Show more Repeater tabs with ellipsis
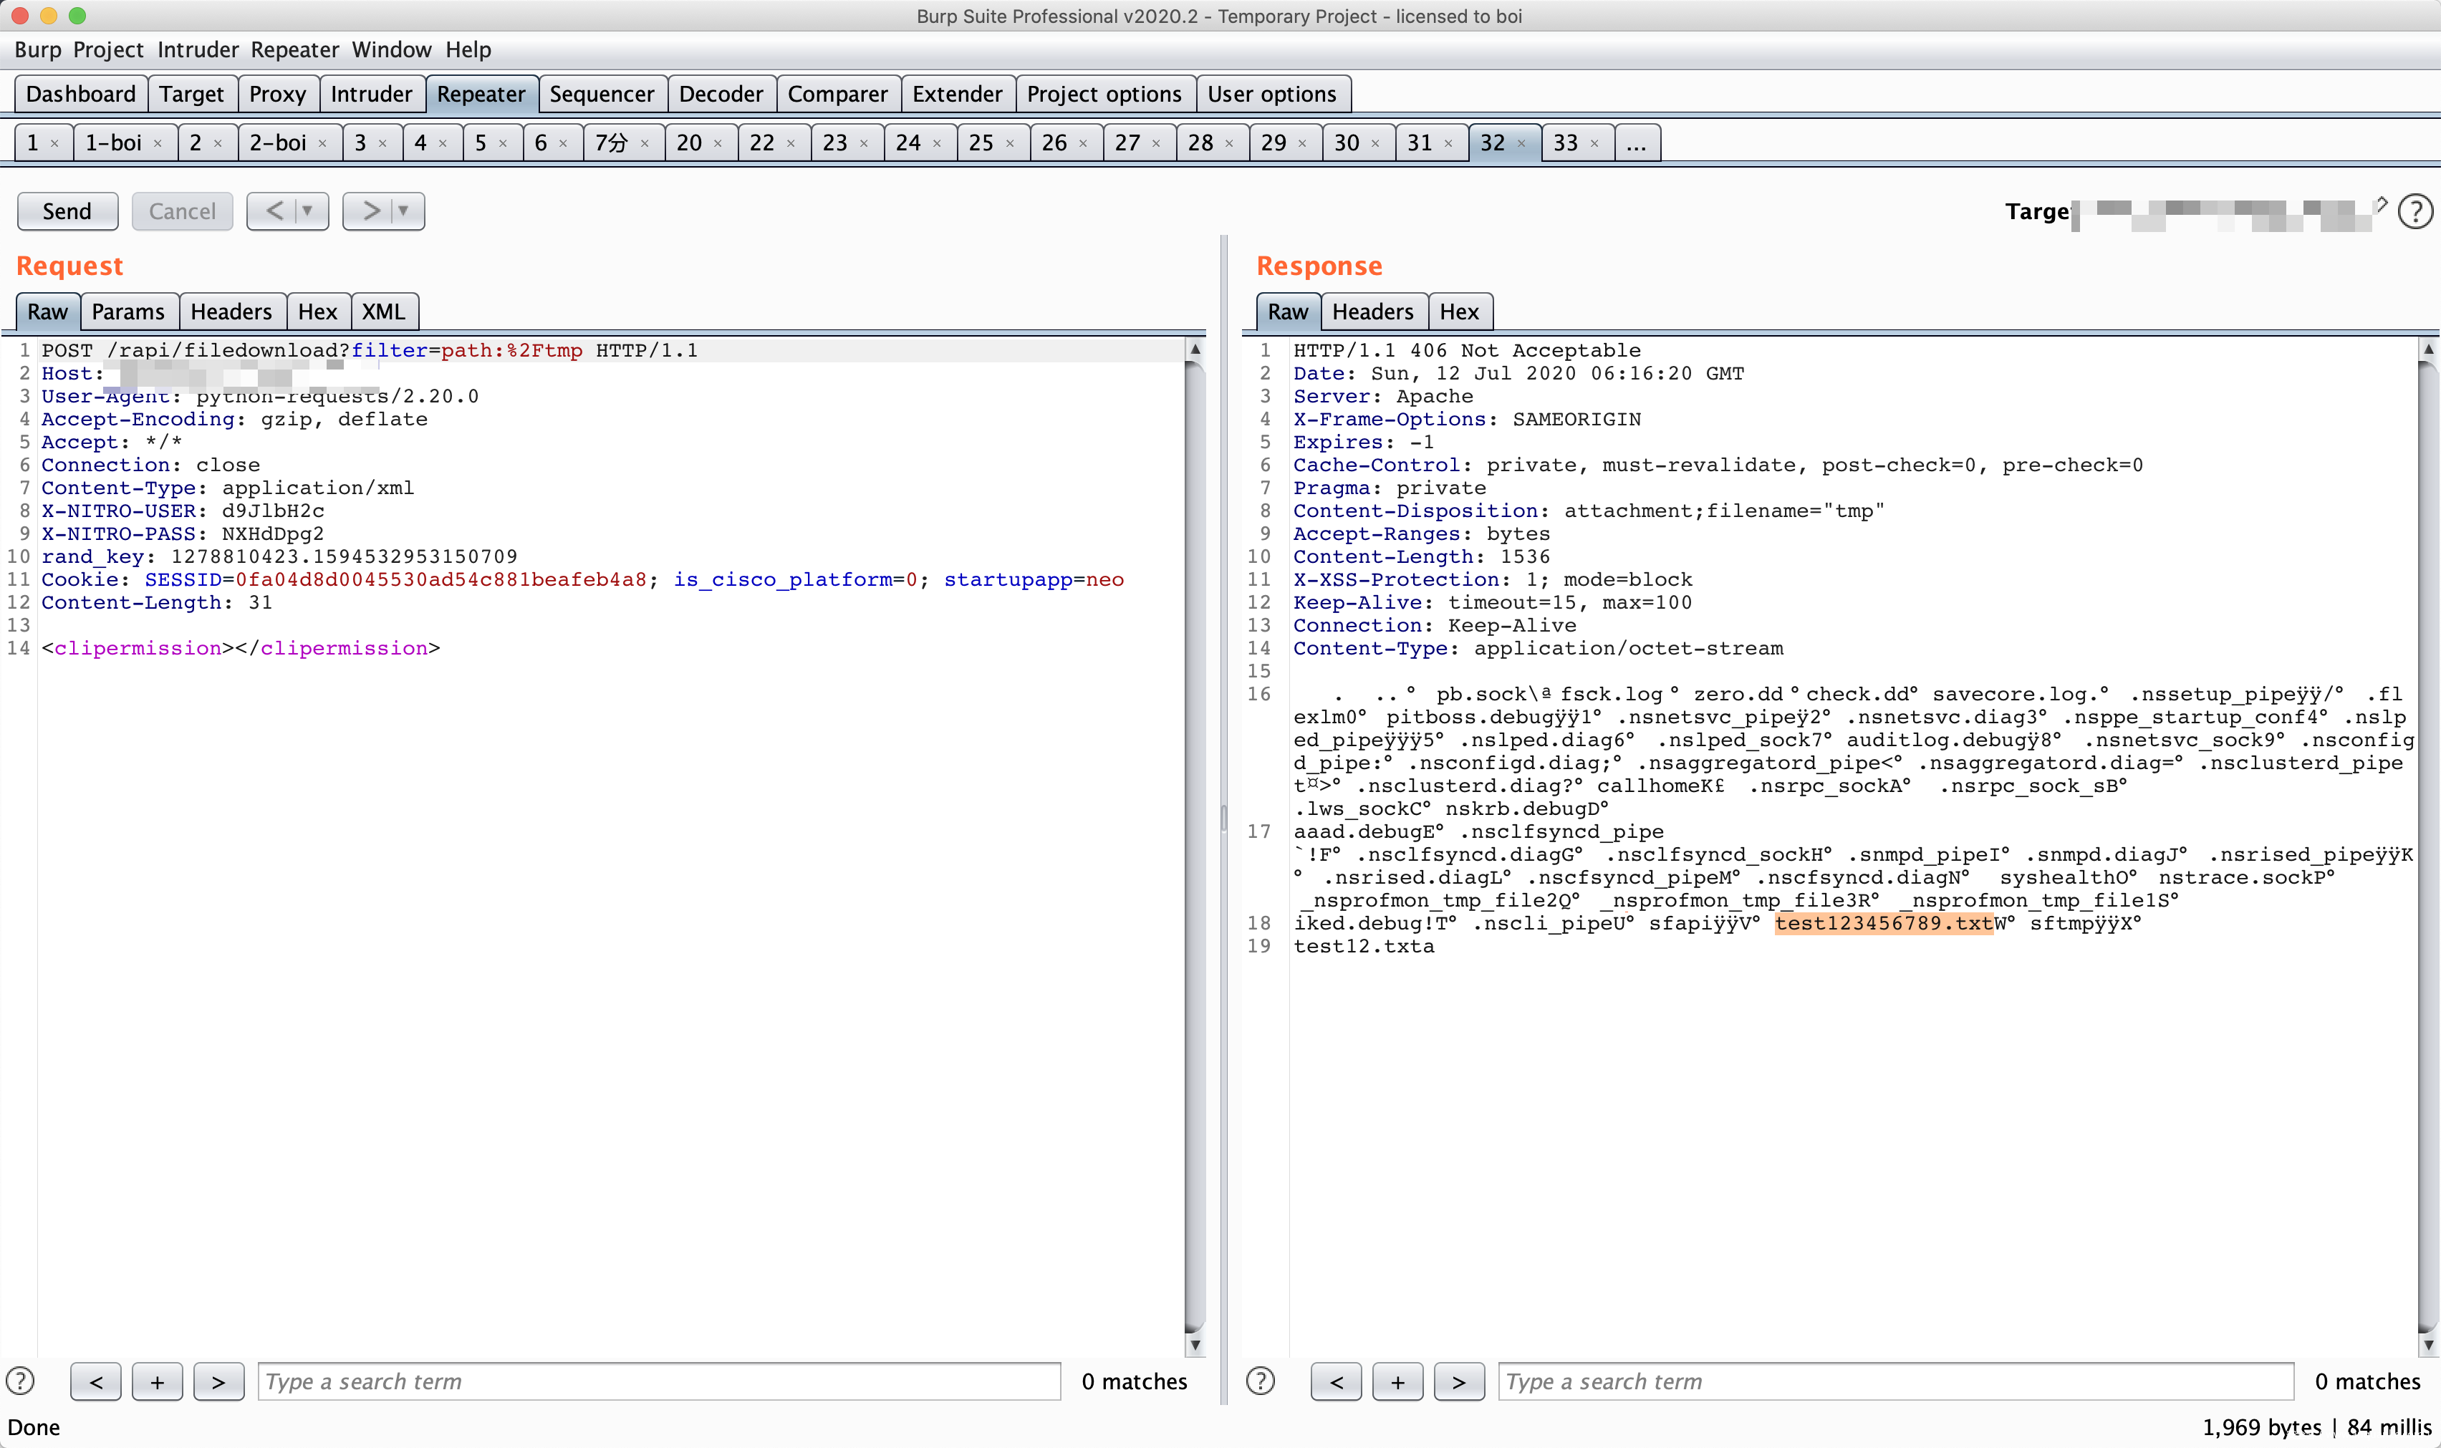 pyautogui.click(x=1636, y=143)
